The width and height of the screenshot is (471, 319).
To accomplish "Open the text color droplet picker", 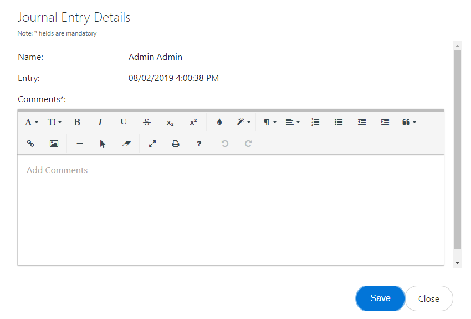I will [219, 122].
